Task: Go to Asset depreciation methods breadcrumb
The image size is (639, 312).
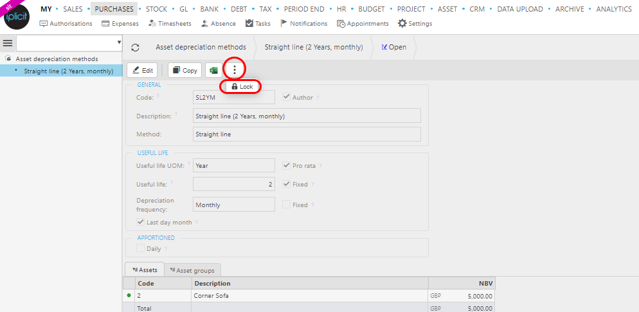Action: click(x=201, y=48)
